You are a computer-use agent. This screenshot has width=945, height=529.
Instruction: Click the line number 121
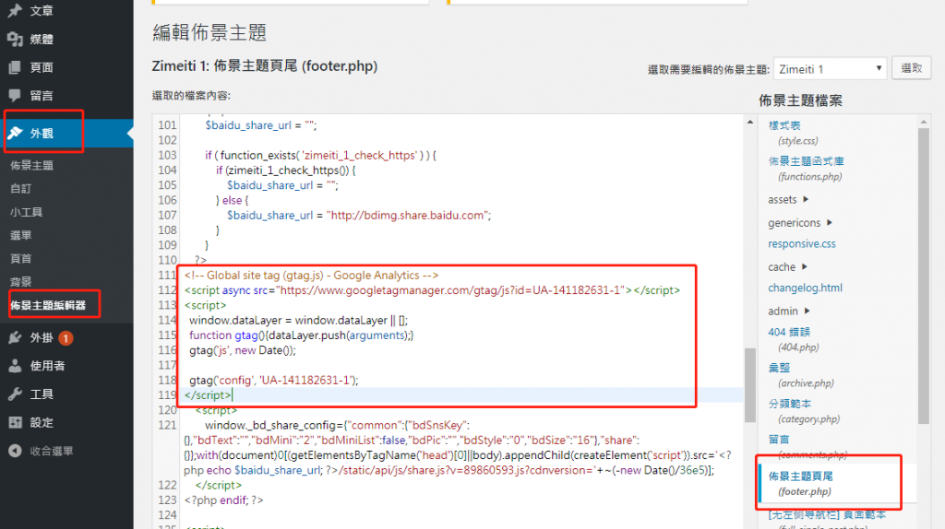pyautogui.click(x=167, y=425)
